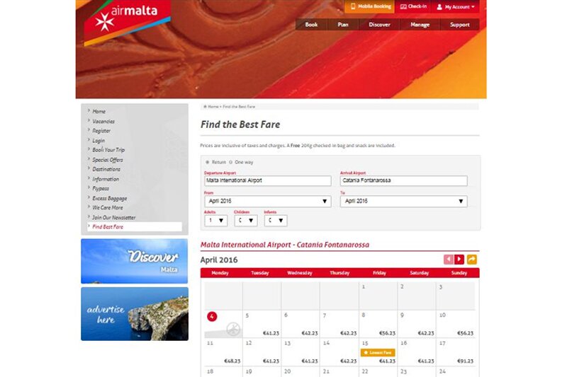Screen dimensions: 567x377
Task: Open We Care More sidebar link
Action: pyautogui.click(x=108, y=207)
